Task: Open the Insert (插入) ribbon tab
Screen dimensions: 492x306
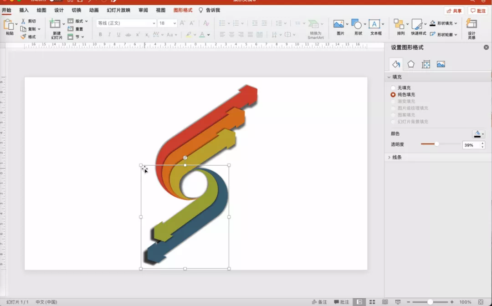Action: [24, 10]
